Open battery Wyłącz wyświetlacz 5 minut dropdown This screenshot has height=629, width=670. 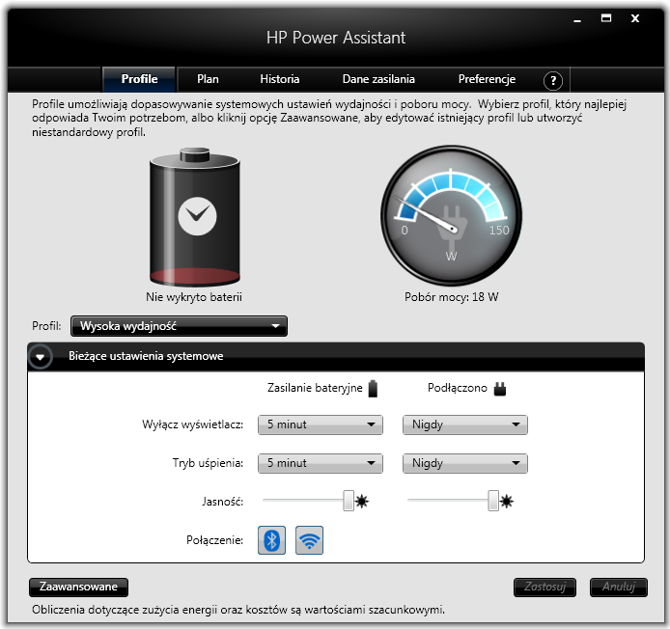pyautogui.click(x=321, y=424)
